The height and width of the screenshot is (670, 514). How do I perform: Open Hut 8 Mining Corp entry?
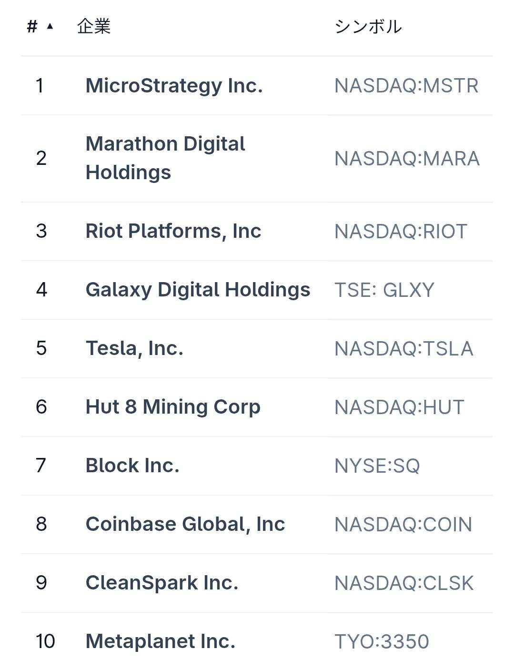173,407
